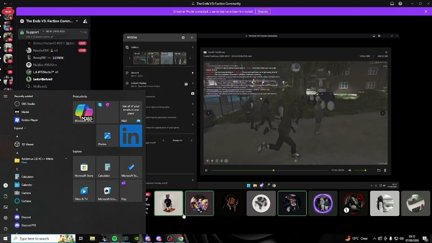The width and height of the screenshot is (432, 243).
Task: Select the 02:00 gallery clip that is highlighted
Action: pos(153,58)
